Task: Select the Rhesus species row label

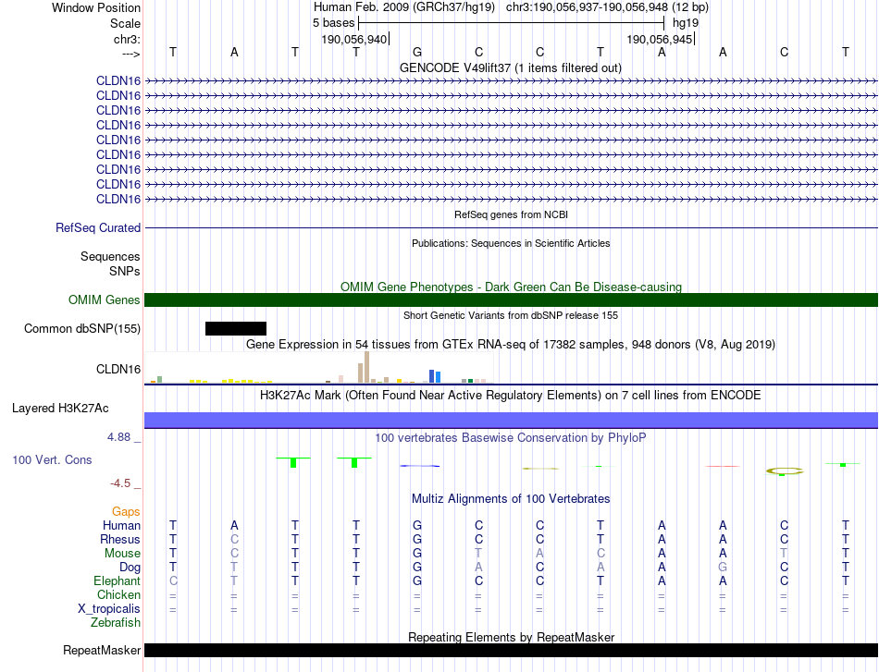Action: (120, 539)
